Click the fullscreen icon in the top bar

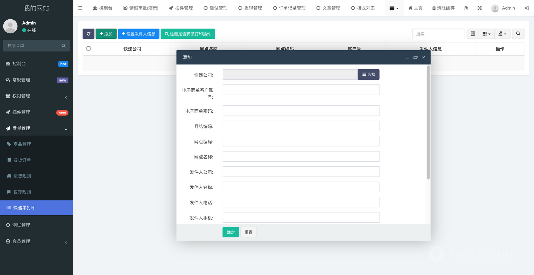(479, 8)
